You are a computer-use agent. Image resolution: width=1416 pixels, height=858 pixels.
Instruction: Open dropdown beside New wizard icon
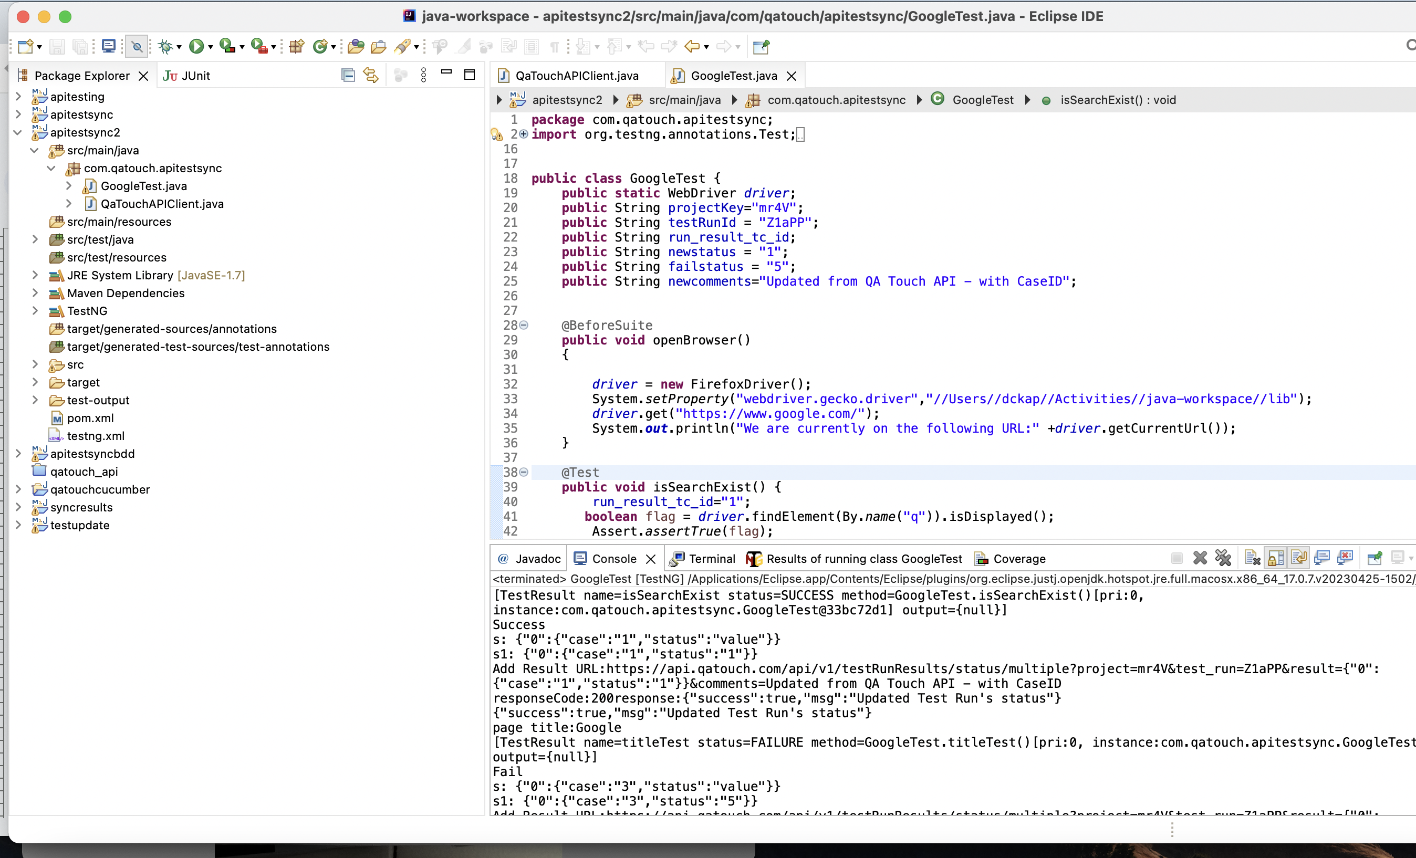pyautogui.click(x=39, y=47)
